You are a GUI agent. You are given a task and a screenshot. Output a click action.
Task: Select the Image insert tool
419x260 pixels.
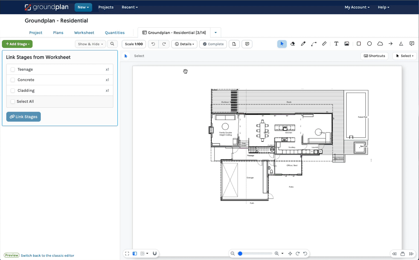click(x=347, y=44)
